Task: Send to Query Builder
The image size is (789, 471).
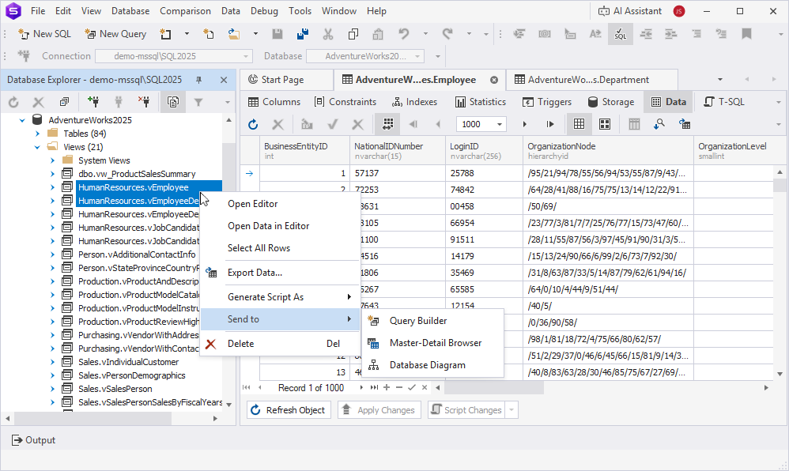Action: pos(432,321)
